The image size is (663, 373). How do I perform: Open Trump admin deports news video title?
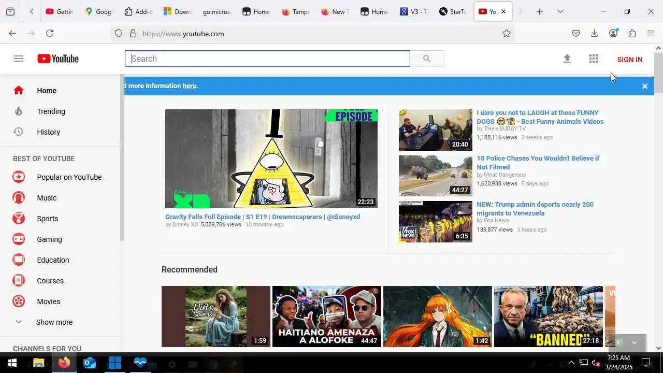click(535, 209)
